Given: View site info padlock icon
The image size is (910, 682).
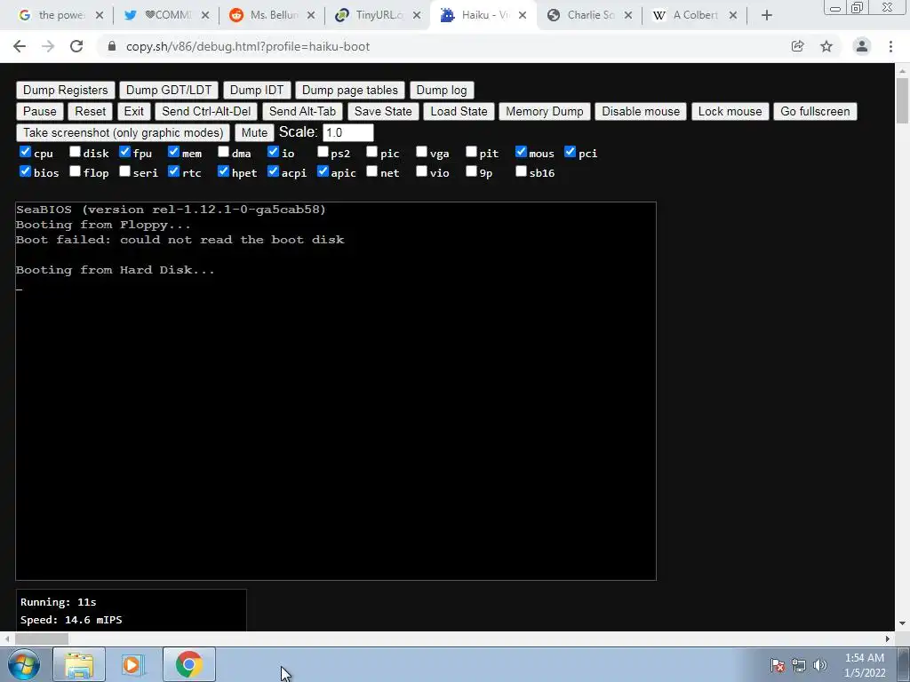Looking at the screenshot, I should tap(112, 46).
